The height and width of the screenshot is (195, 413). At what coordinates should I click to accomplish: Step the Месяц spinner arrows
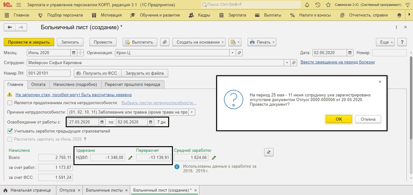point(80,53)
